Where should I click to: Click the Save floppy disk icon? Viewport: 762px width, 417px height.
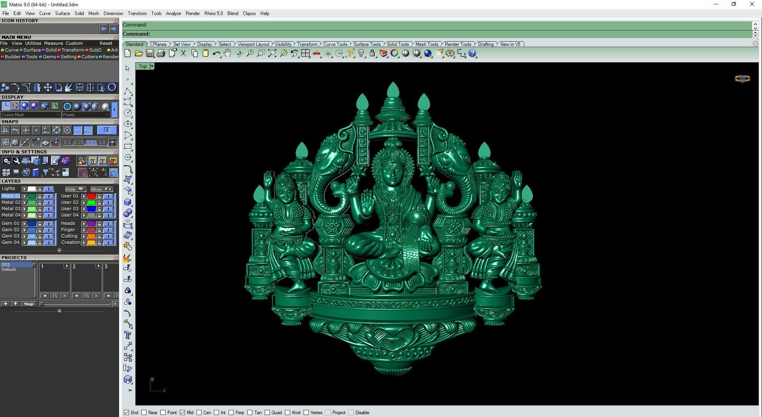point(150,54)
